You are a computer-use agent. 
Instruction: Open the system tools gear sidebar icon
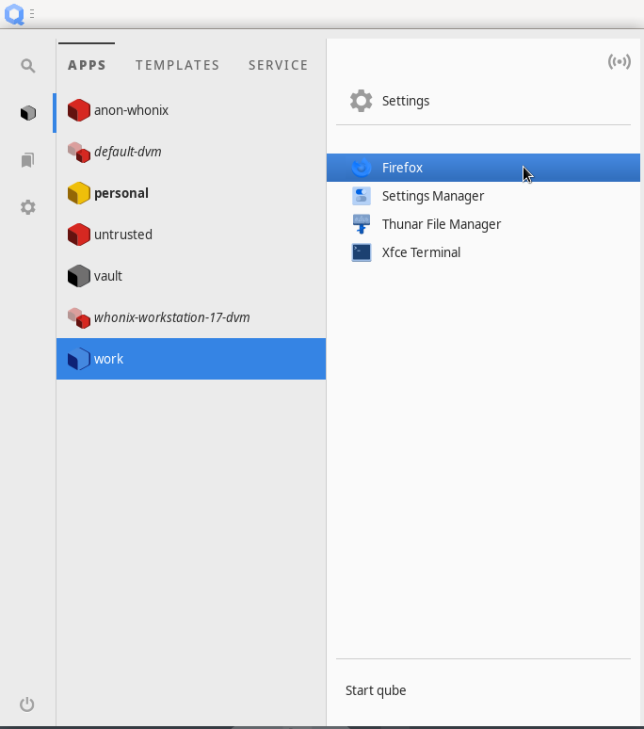pyautogui.click(x=28, y=207)
